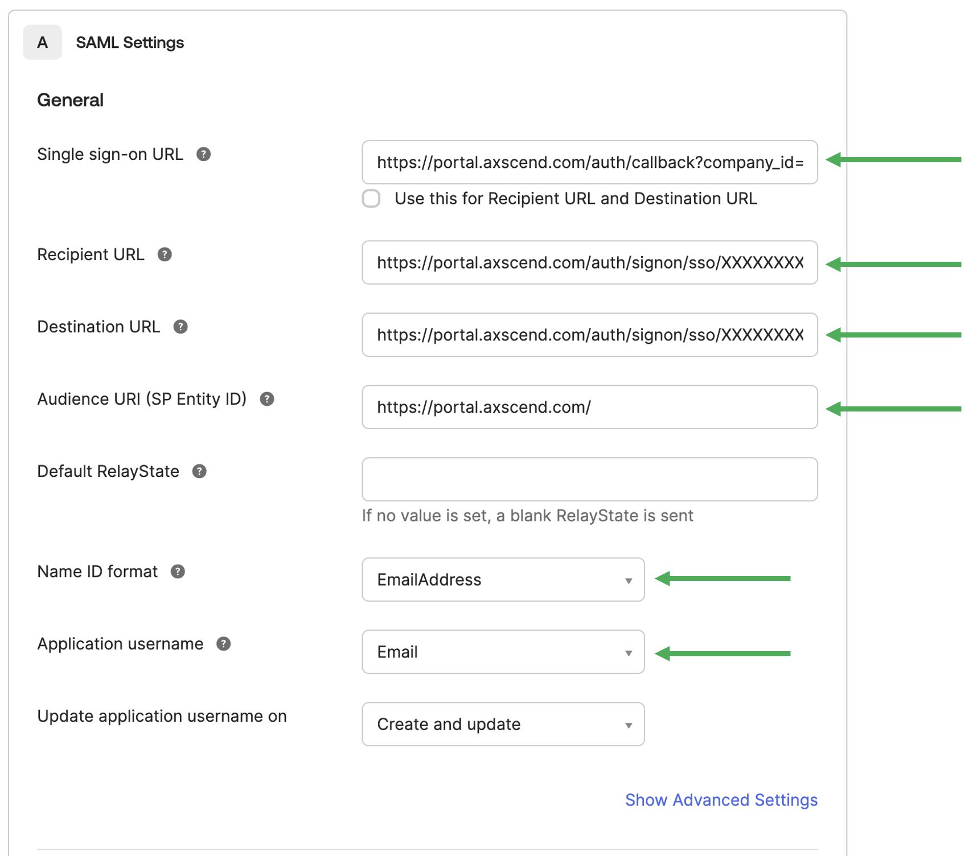
Task: Click the Audience URI input field
Action: (x=589, y=407)
